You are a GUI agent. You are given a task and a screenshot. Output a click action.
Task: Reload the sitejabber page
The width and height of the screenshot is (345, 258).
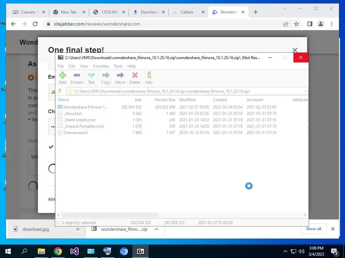[35, 24]
